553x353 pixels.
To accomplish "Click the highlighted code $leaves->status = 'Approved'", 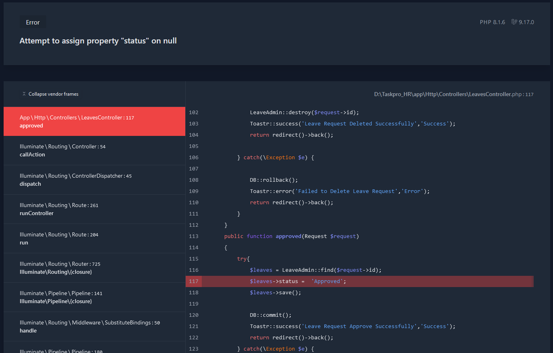I will 298,281.
